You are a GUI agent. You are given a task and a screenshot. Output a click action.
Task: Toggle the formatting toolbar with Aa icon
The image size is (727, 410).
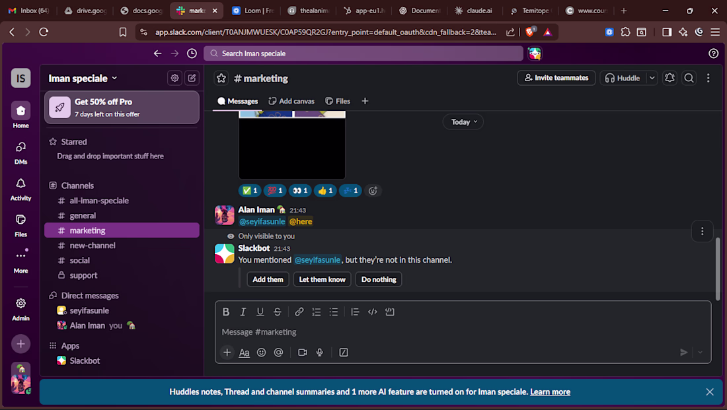pos(245,353)
